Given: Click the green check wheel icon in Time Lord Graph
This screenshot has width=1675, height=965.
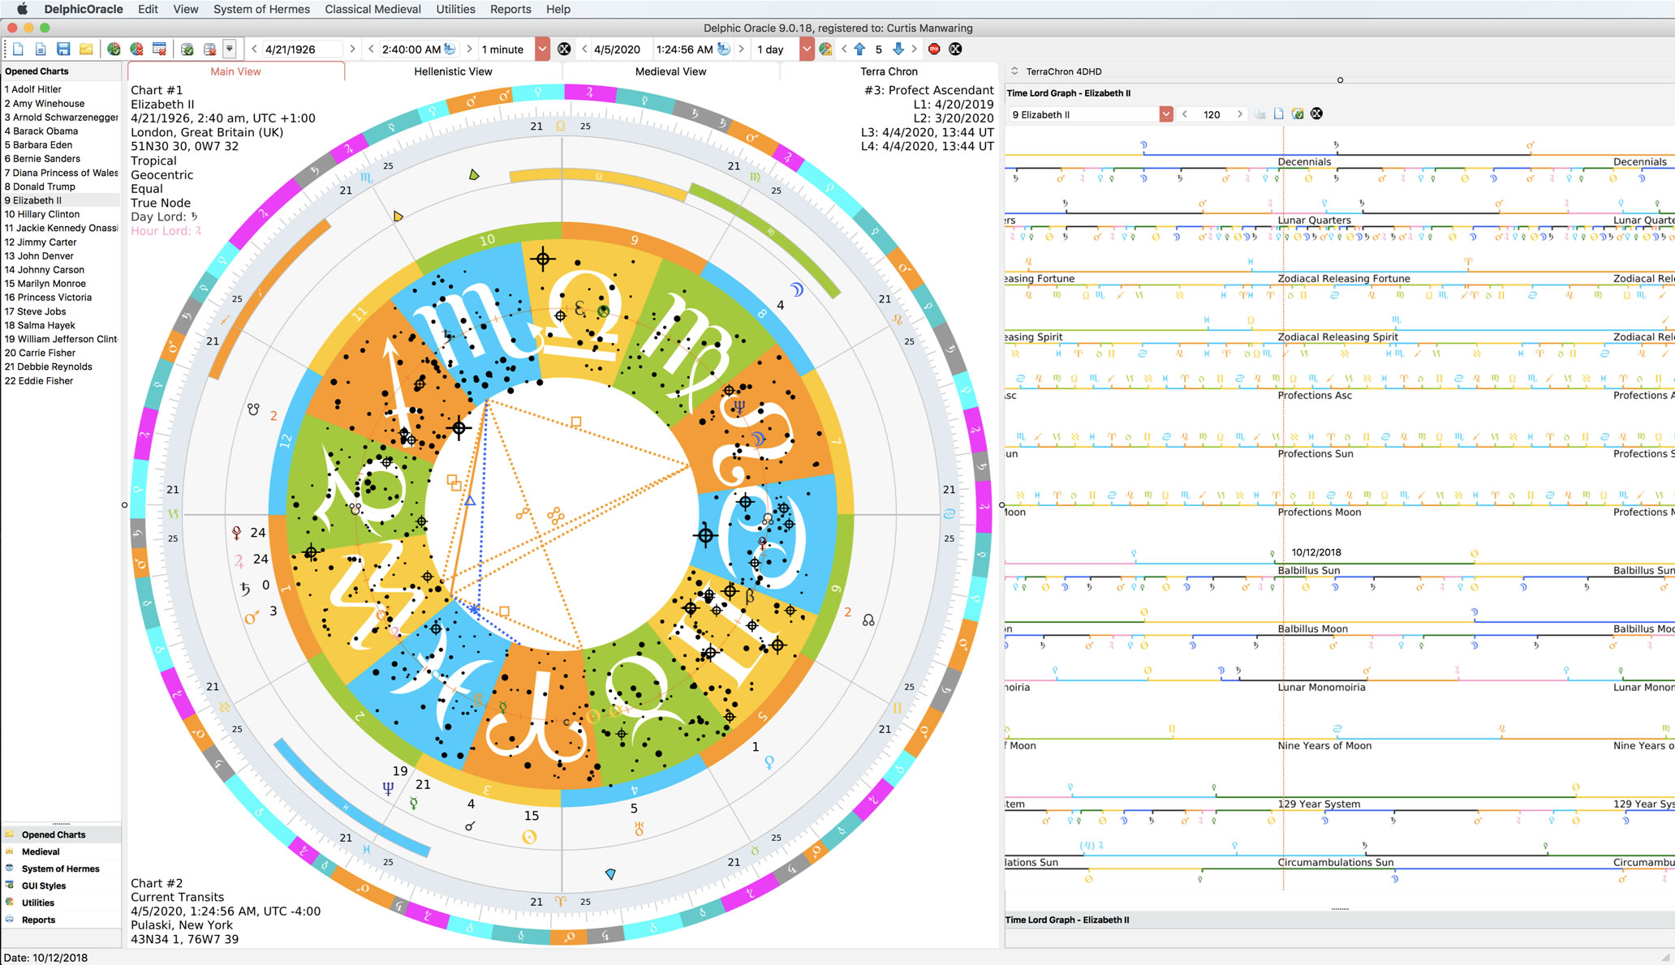Looking at the screenshot, I should 1298,114.
